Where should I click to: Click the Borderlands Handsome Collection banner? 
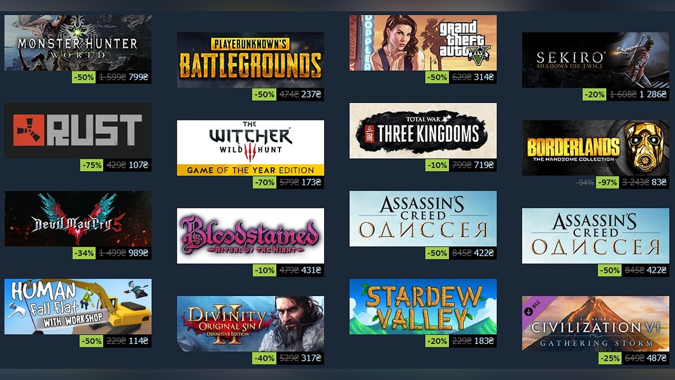click(596, 148)
